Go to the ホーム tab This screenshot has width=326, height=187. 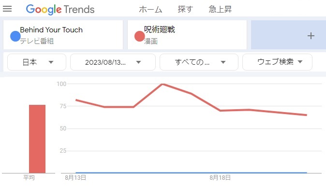(x=150, y=9)
